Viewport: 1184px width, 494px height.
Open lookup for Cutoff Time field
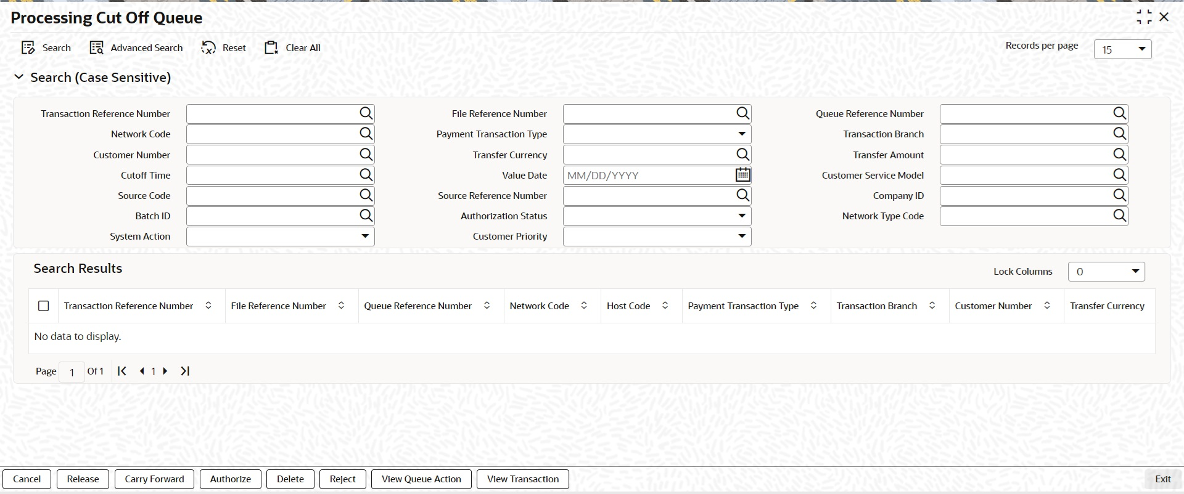pyautogui.click(x=366, y=175)
